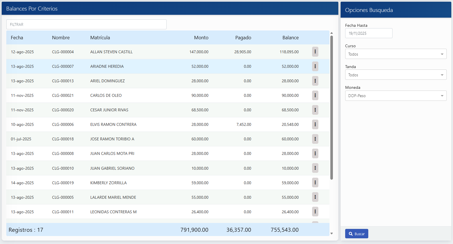Viewport: 453px width, 244px height.
Task: Open the options menu for ALLAN STEVEN CASTILL
Action: pos(315,52)
